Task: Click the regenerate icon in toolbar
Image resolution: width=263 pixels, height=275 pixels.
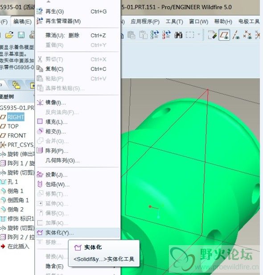Action: (155, 35)
